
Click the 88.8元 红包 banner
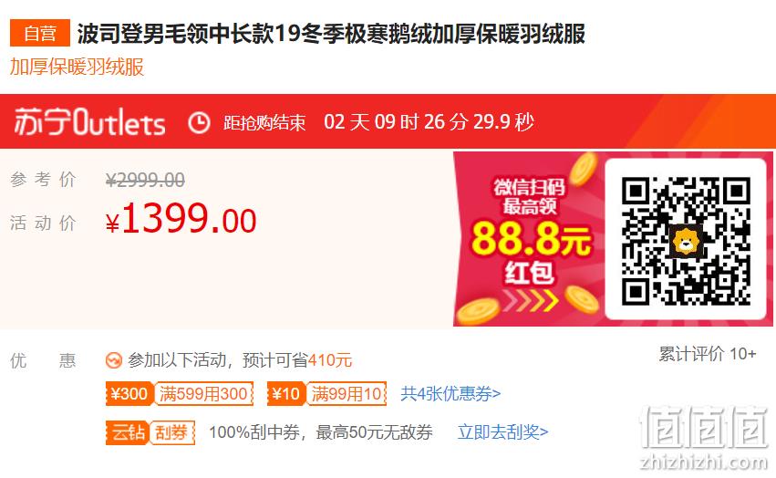[530, 239]
